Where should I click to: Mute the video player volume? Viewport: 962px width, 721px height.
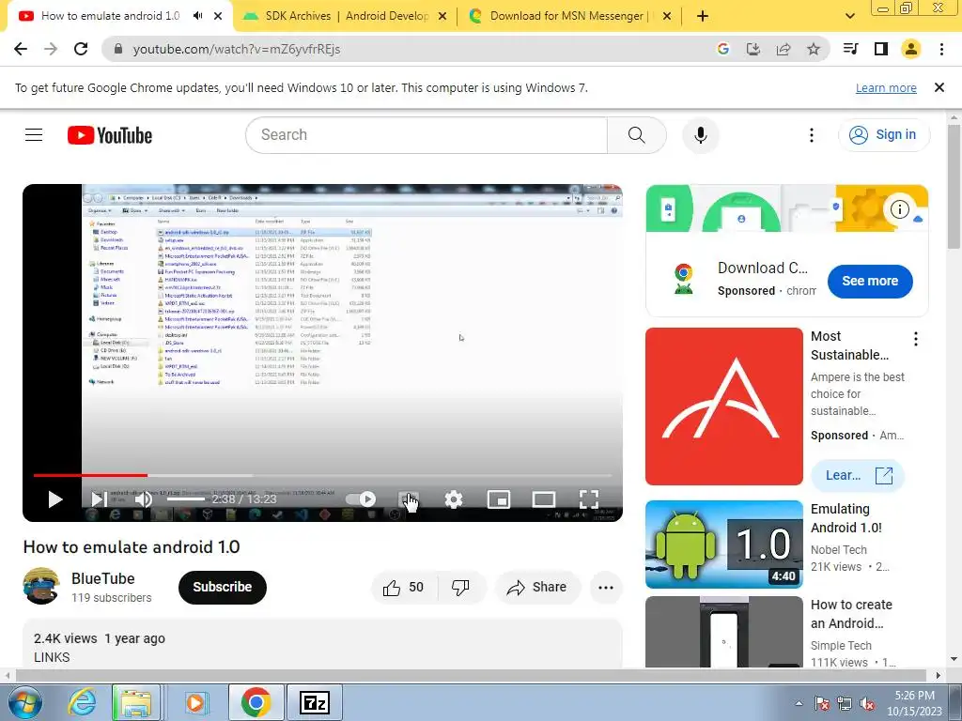(x=144, y=499)
